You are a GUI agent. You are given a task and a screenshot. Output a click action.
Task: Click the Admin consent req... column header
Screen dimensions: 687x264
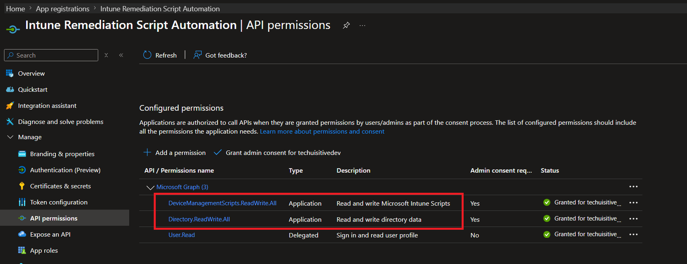pos(501,170)
